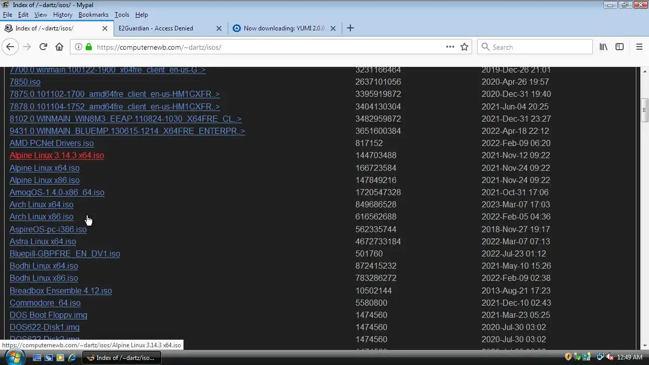Screen dimensions: 649x365
Task: Open AspireOS-pc-i386.iso link
Action: pyautogui.click(x=48, y=229)
